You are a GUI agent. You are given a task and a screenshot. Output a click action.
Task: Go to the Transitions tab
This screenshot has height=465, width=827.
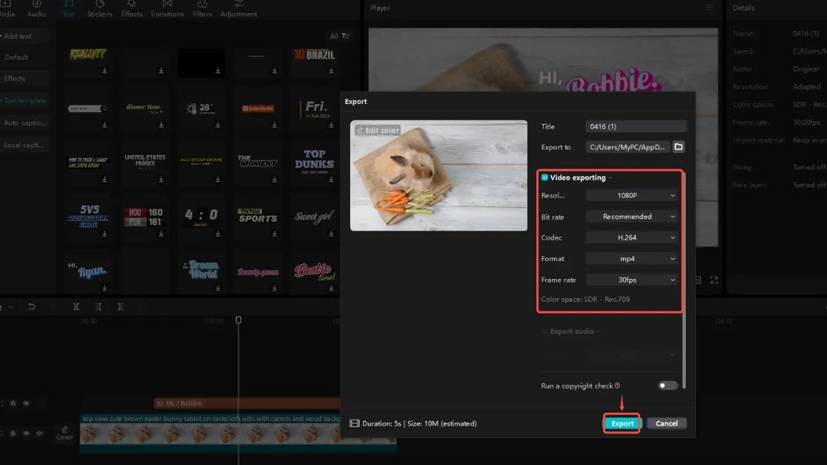167,9
